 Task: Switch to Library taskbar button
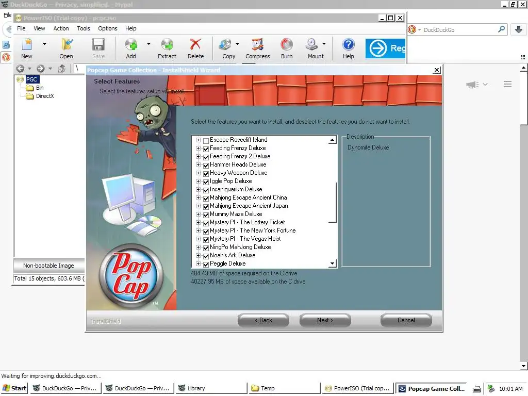(211, 388)
